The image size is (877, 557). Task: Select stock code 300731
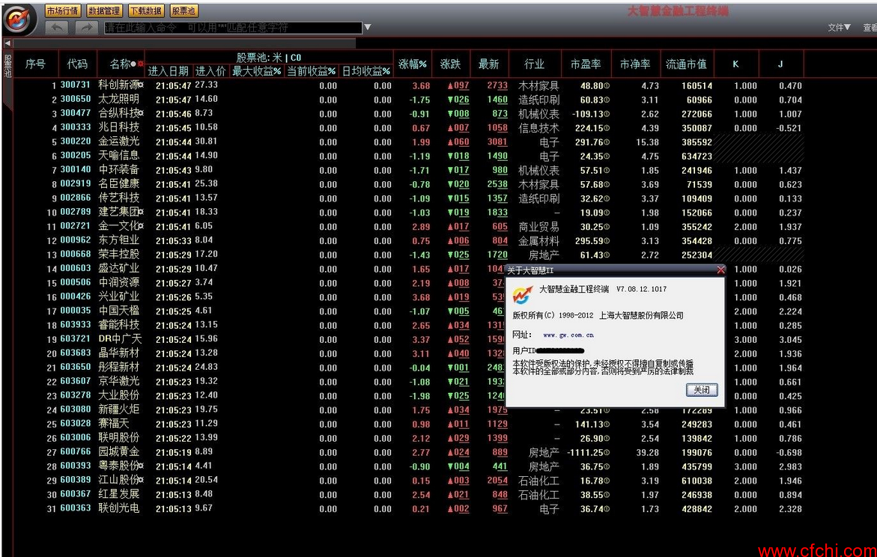(x=75, y=85)
